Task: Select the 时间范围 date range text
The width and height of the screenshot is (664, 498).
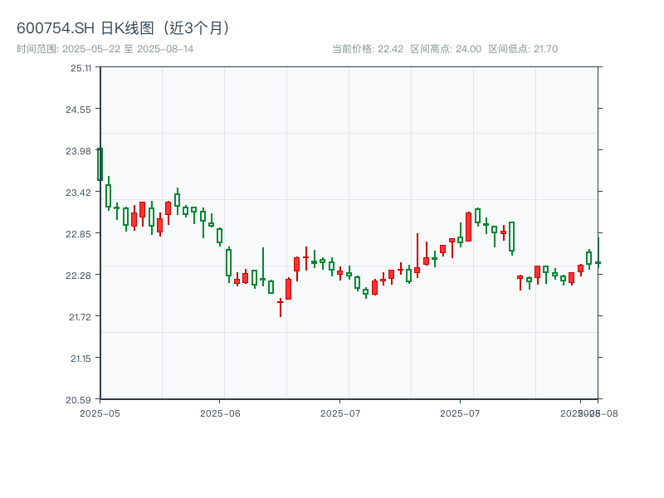Action: (105, 49)
